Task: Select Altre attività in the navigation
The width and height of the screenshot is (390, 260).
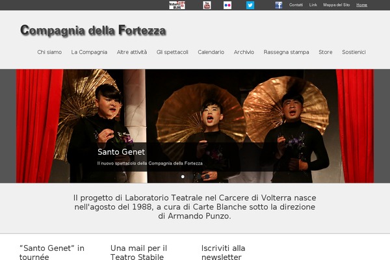Action: pyautogui.click(x=132, y=52)
